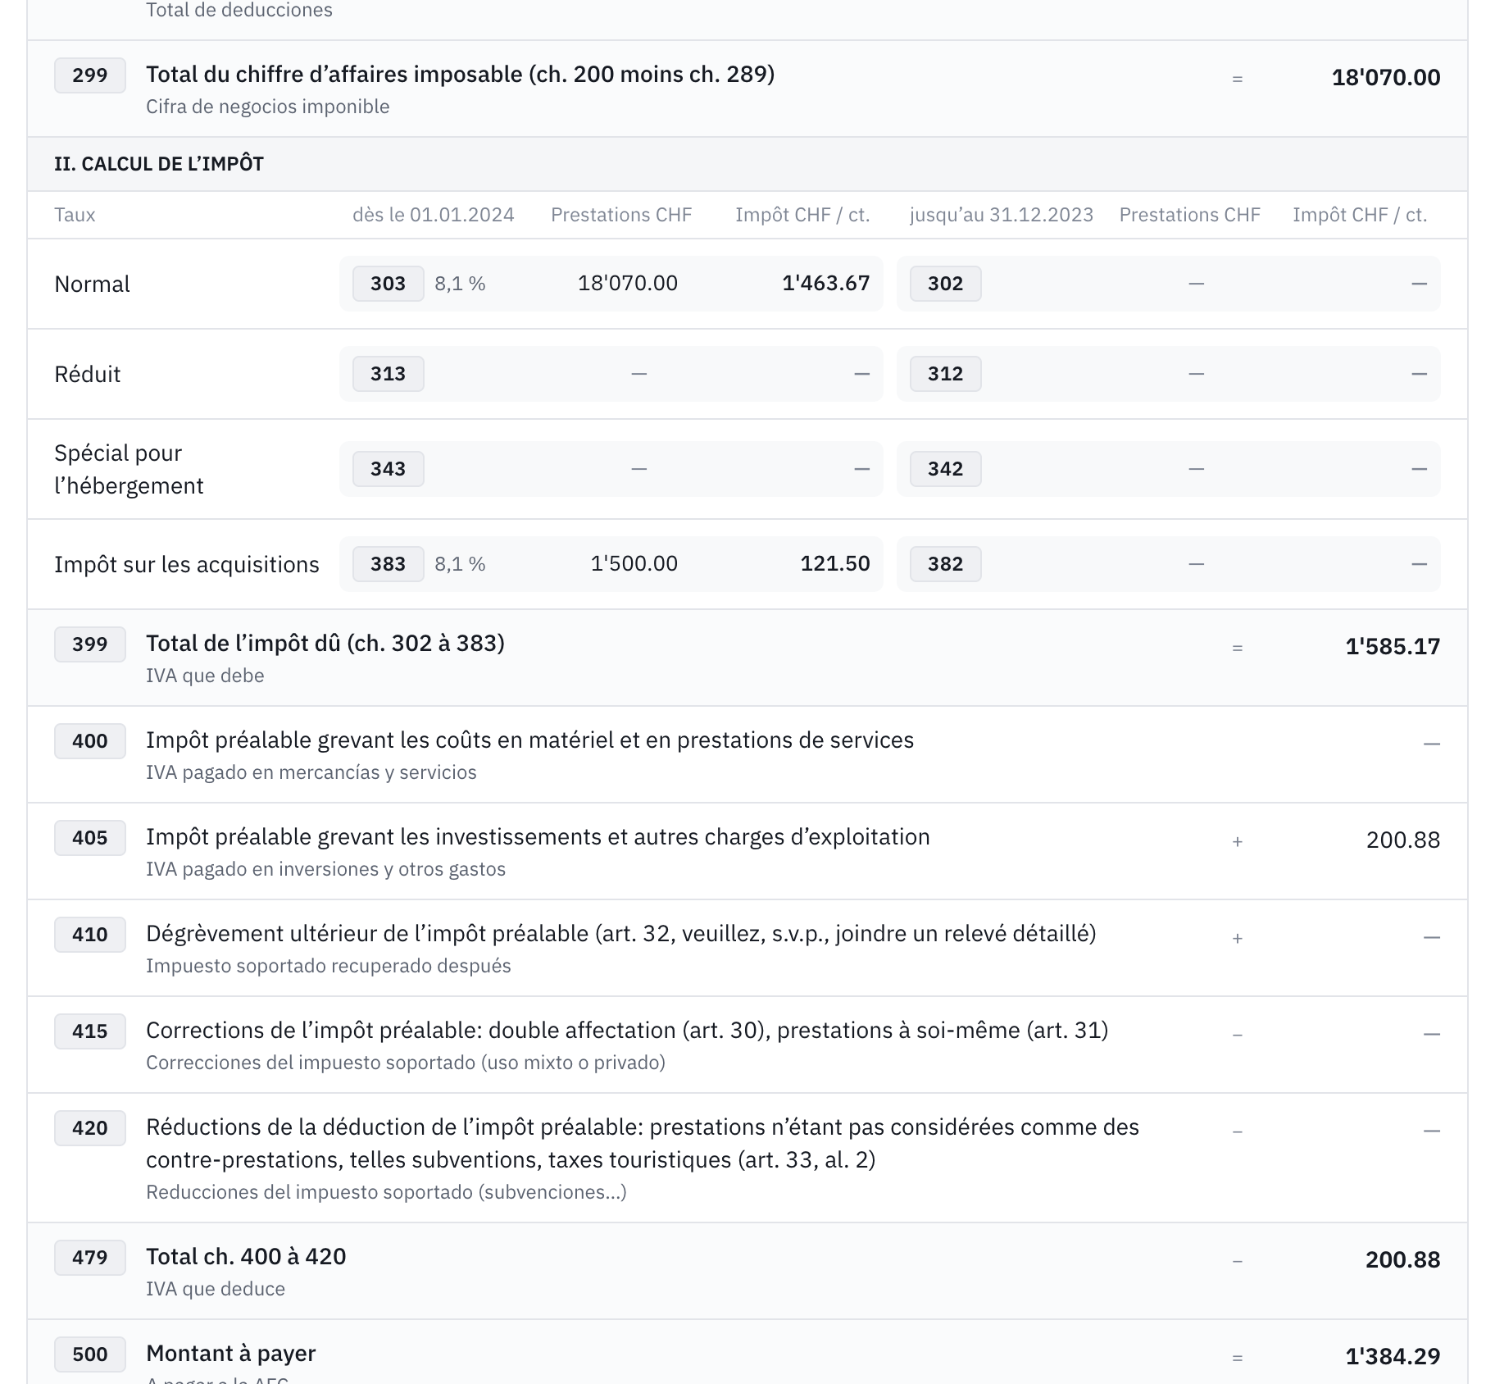This screenshot has width=1495, height=1384.
Task: Click the 479 Total ch. 400 à 420 badge
Action: click(90, 1258)
